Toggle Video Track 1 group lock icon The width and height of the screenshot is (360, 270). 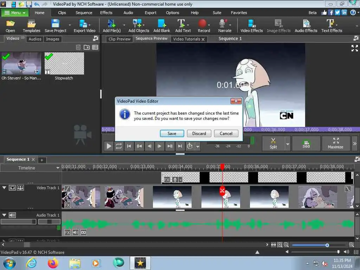coord(20,188)
